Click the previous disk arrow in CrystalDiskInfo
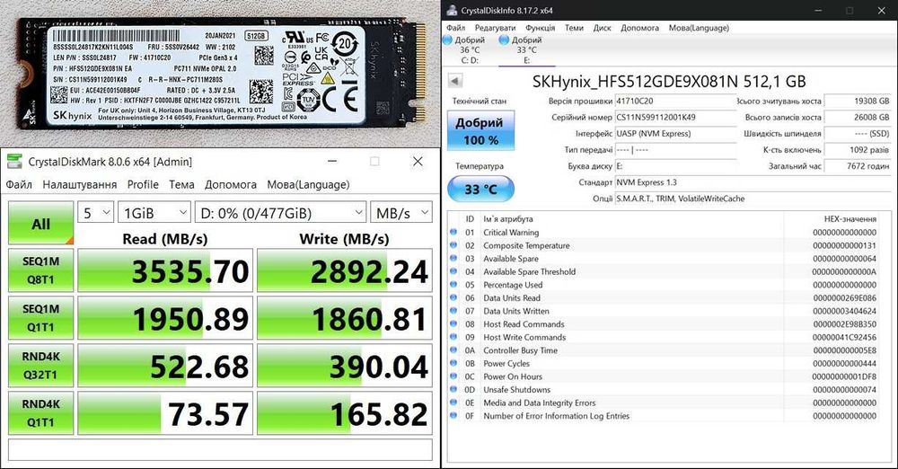 pyautogui.click(x=454, y=81)
